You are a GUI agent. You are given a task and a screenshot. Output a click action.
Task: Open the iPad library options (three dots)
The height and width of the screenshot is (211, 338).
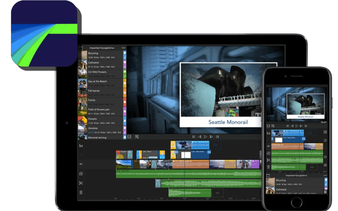click(123, 48)
